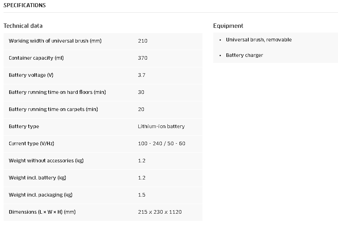
Task: Click the Lithium-ion battery value
Action: tap(161, 127)
